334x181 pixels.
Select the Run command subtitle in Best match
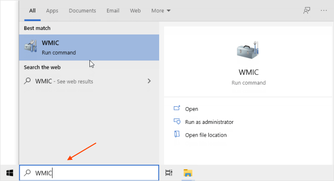point(59,53)
